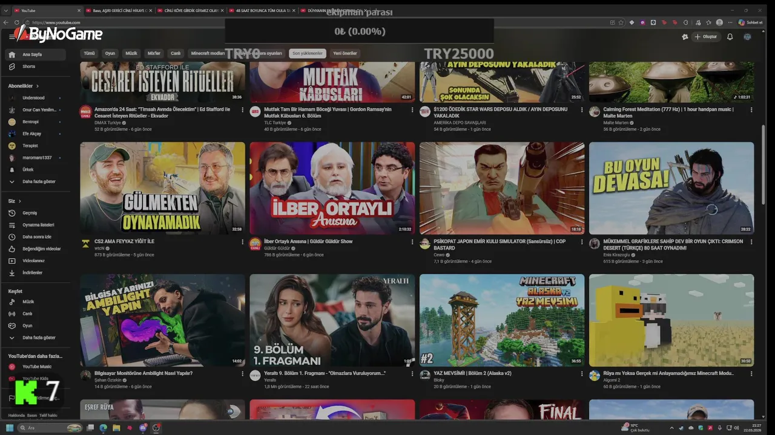Expand the Abonelikler section arrow
The width and height of the screenshot is (775, 435).
(x=38, y=86)
